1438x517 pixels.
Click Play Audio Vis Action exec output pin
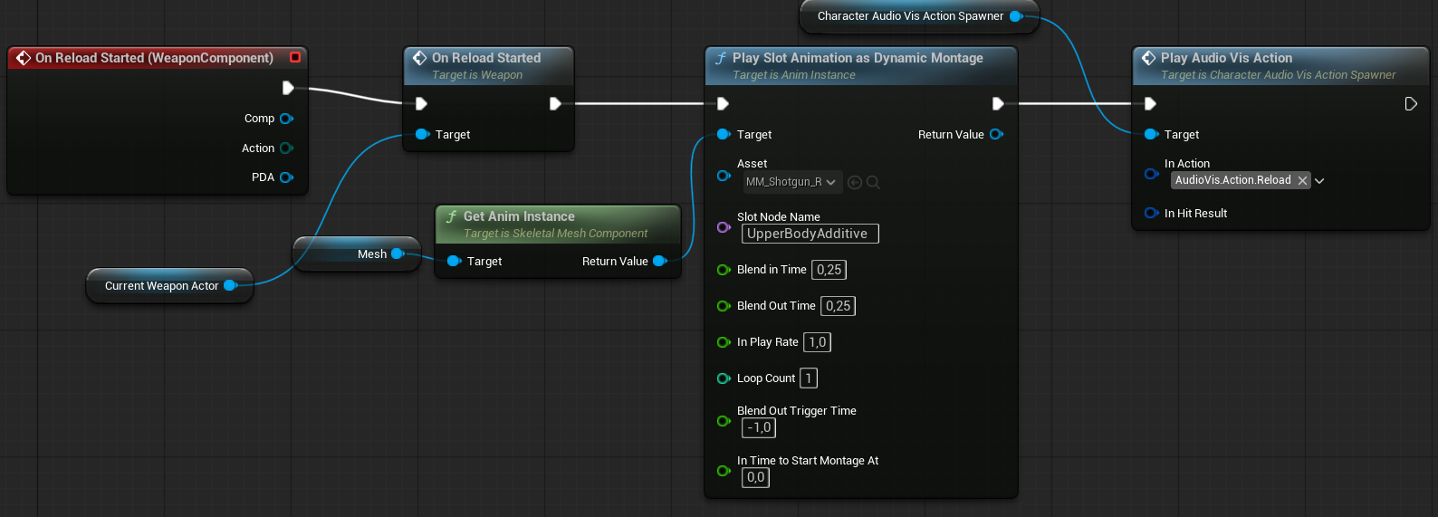1410,104
